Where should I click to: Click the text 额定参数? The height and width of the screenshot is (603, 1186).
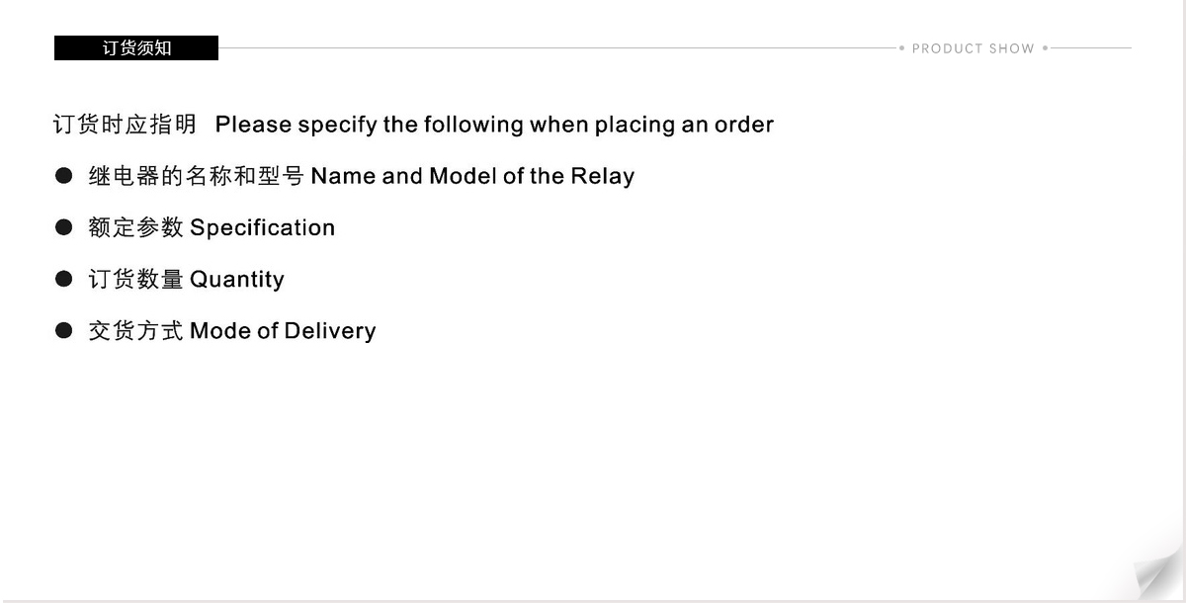(x=135, y=227)
